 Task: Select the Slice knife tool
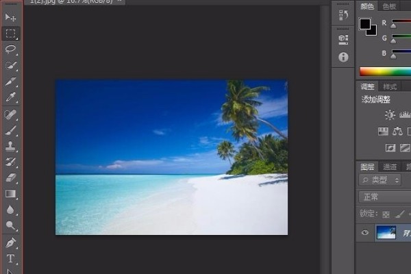[x=10, y=82]
